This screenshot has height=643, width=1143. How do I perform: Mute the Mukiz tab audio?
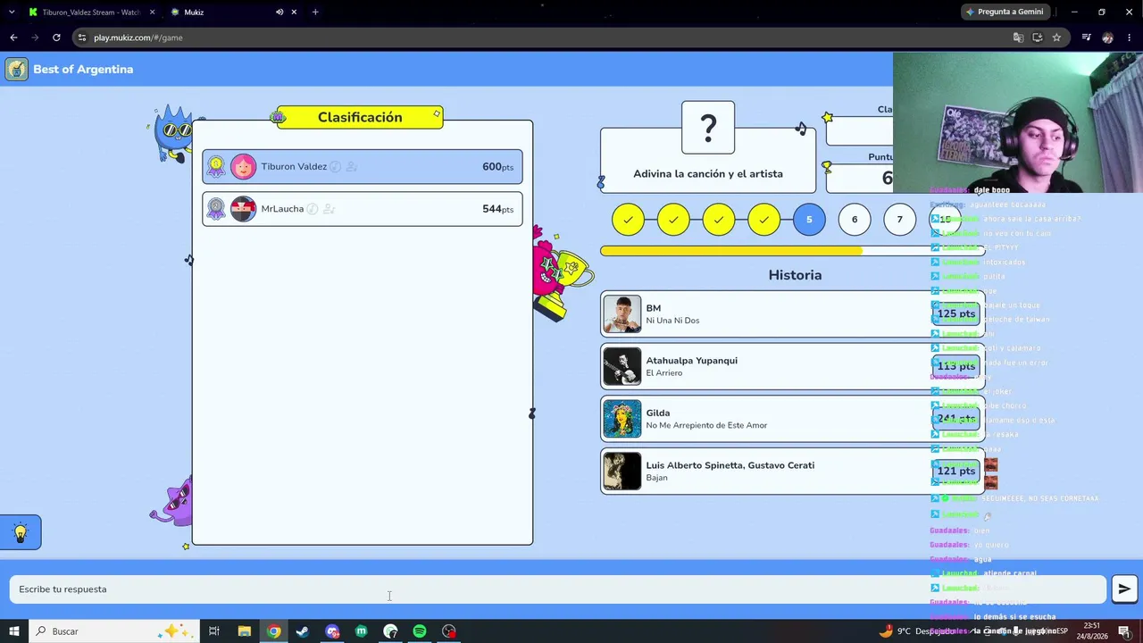[279, 13]
